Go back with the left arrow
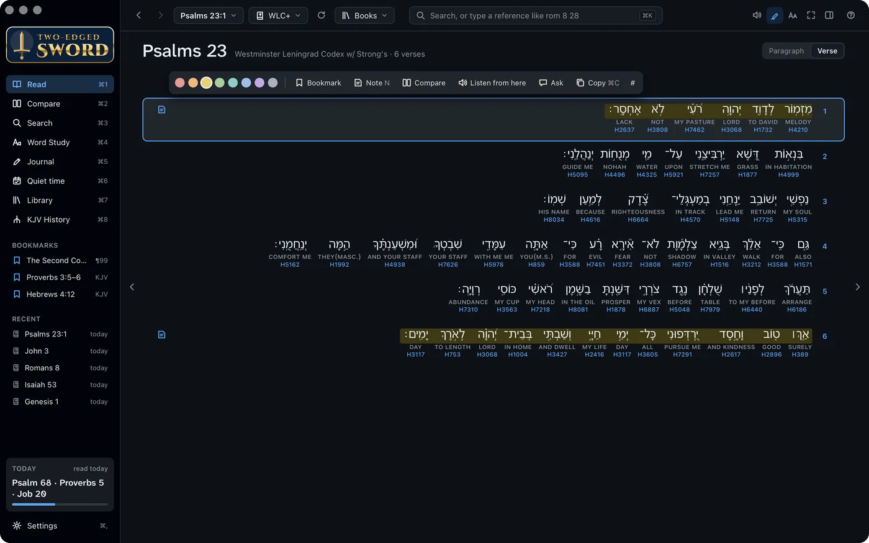Screen dimensions: 869x543 tap(138, 16)
